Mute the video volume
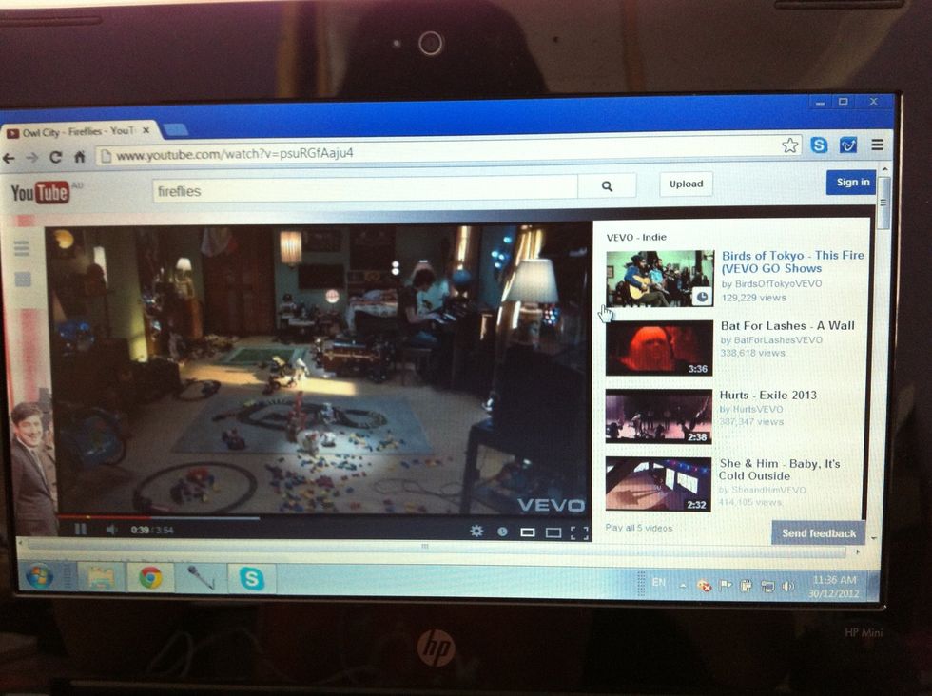The height and width of the screenshot is (696, 932). click(111, 529)
